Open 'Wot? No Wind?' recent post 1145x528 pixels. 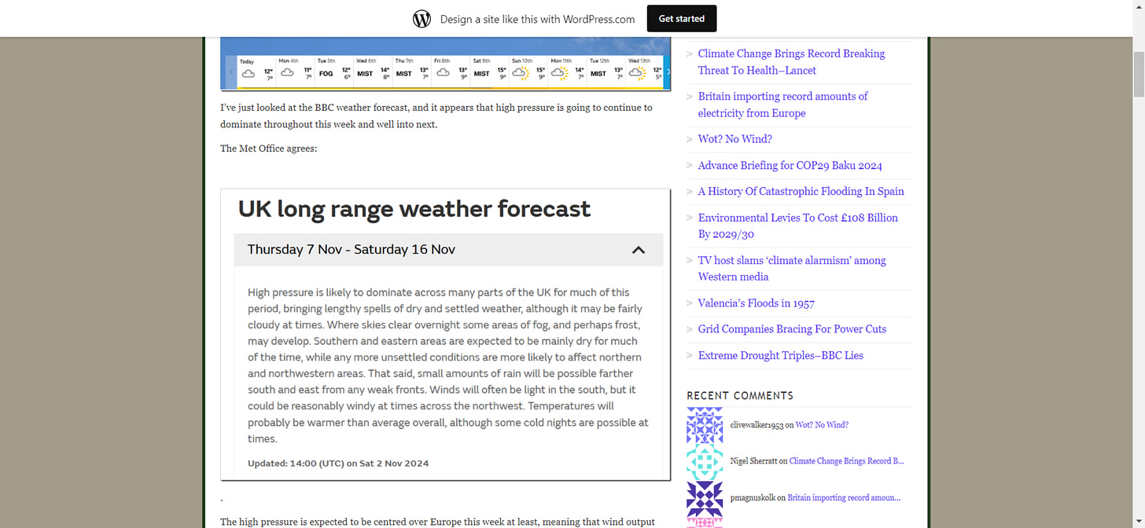[x=734, y=139]
